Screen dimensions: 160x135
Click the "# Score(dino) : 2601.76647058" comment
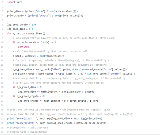pos(27,128)
